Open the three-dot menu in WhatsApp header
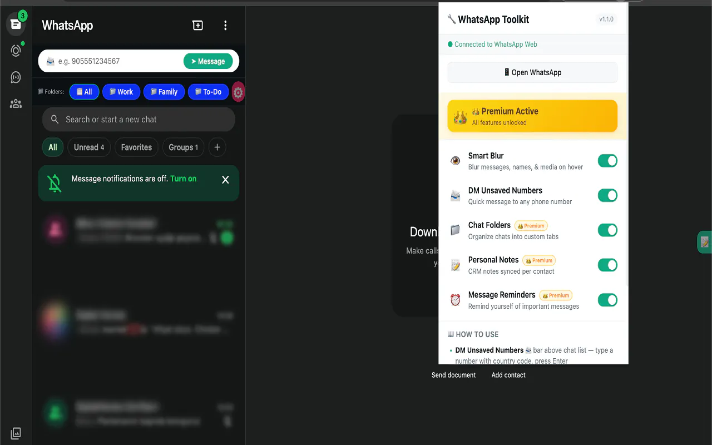The height and width of the screenshot is (445, 712). tap(225, 25)
